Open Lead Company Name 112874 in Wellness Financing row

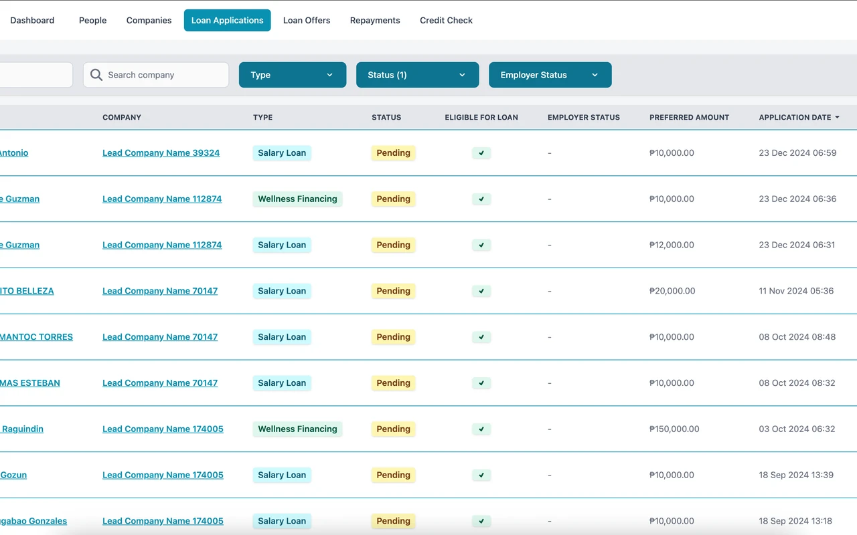pos(162,199)
